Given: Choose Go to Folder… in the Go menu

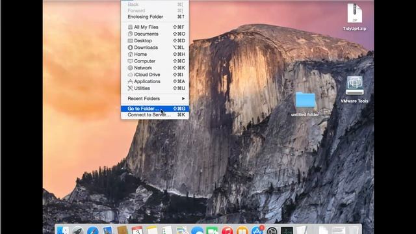Looking at the screenshot, I should point(155,109).
